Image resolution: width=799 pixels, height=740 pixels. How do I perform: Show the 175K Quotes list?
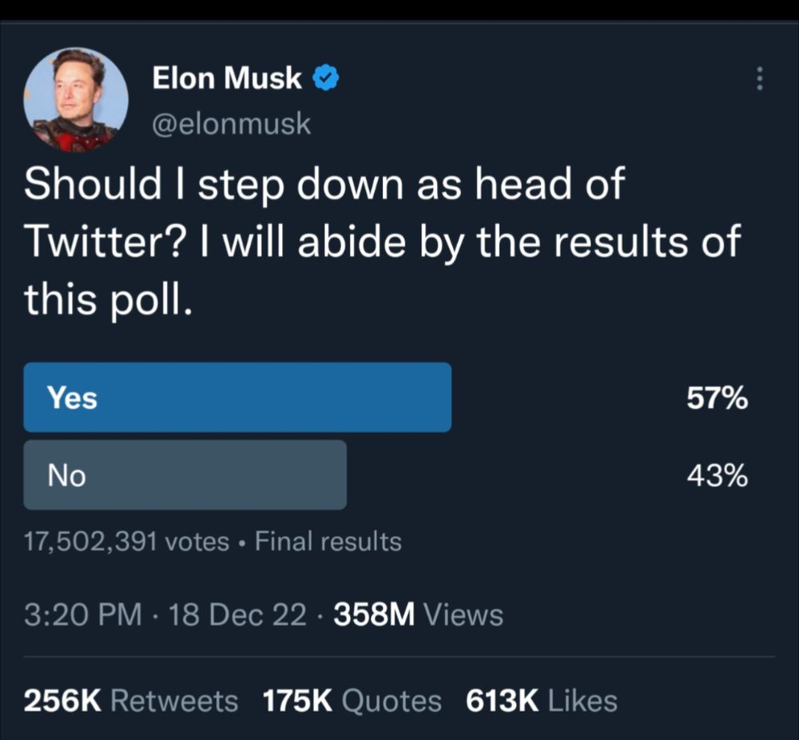tap(352, 700)
